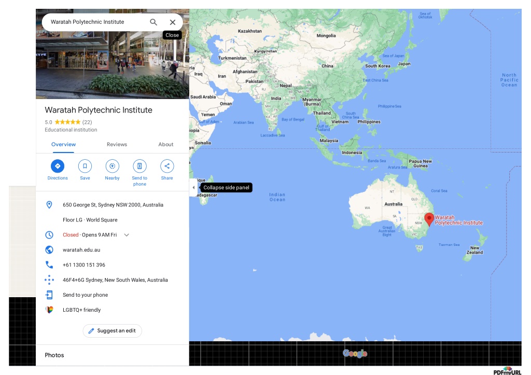Click the Tasman Sea map label
This screenshot has width=531, height=375.
449,245
